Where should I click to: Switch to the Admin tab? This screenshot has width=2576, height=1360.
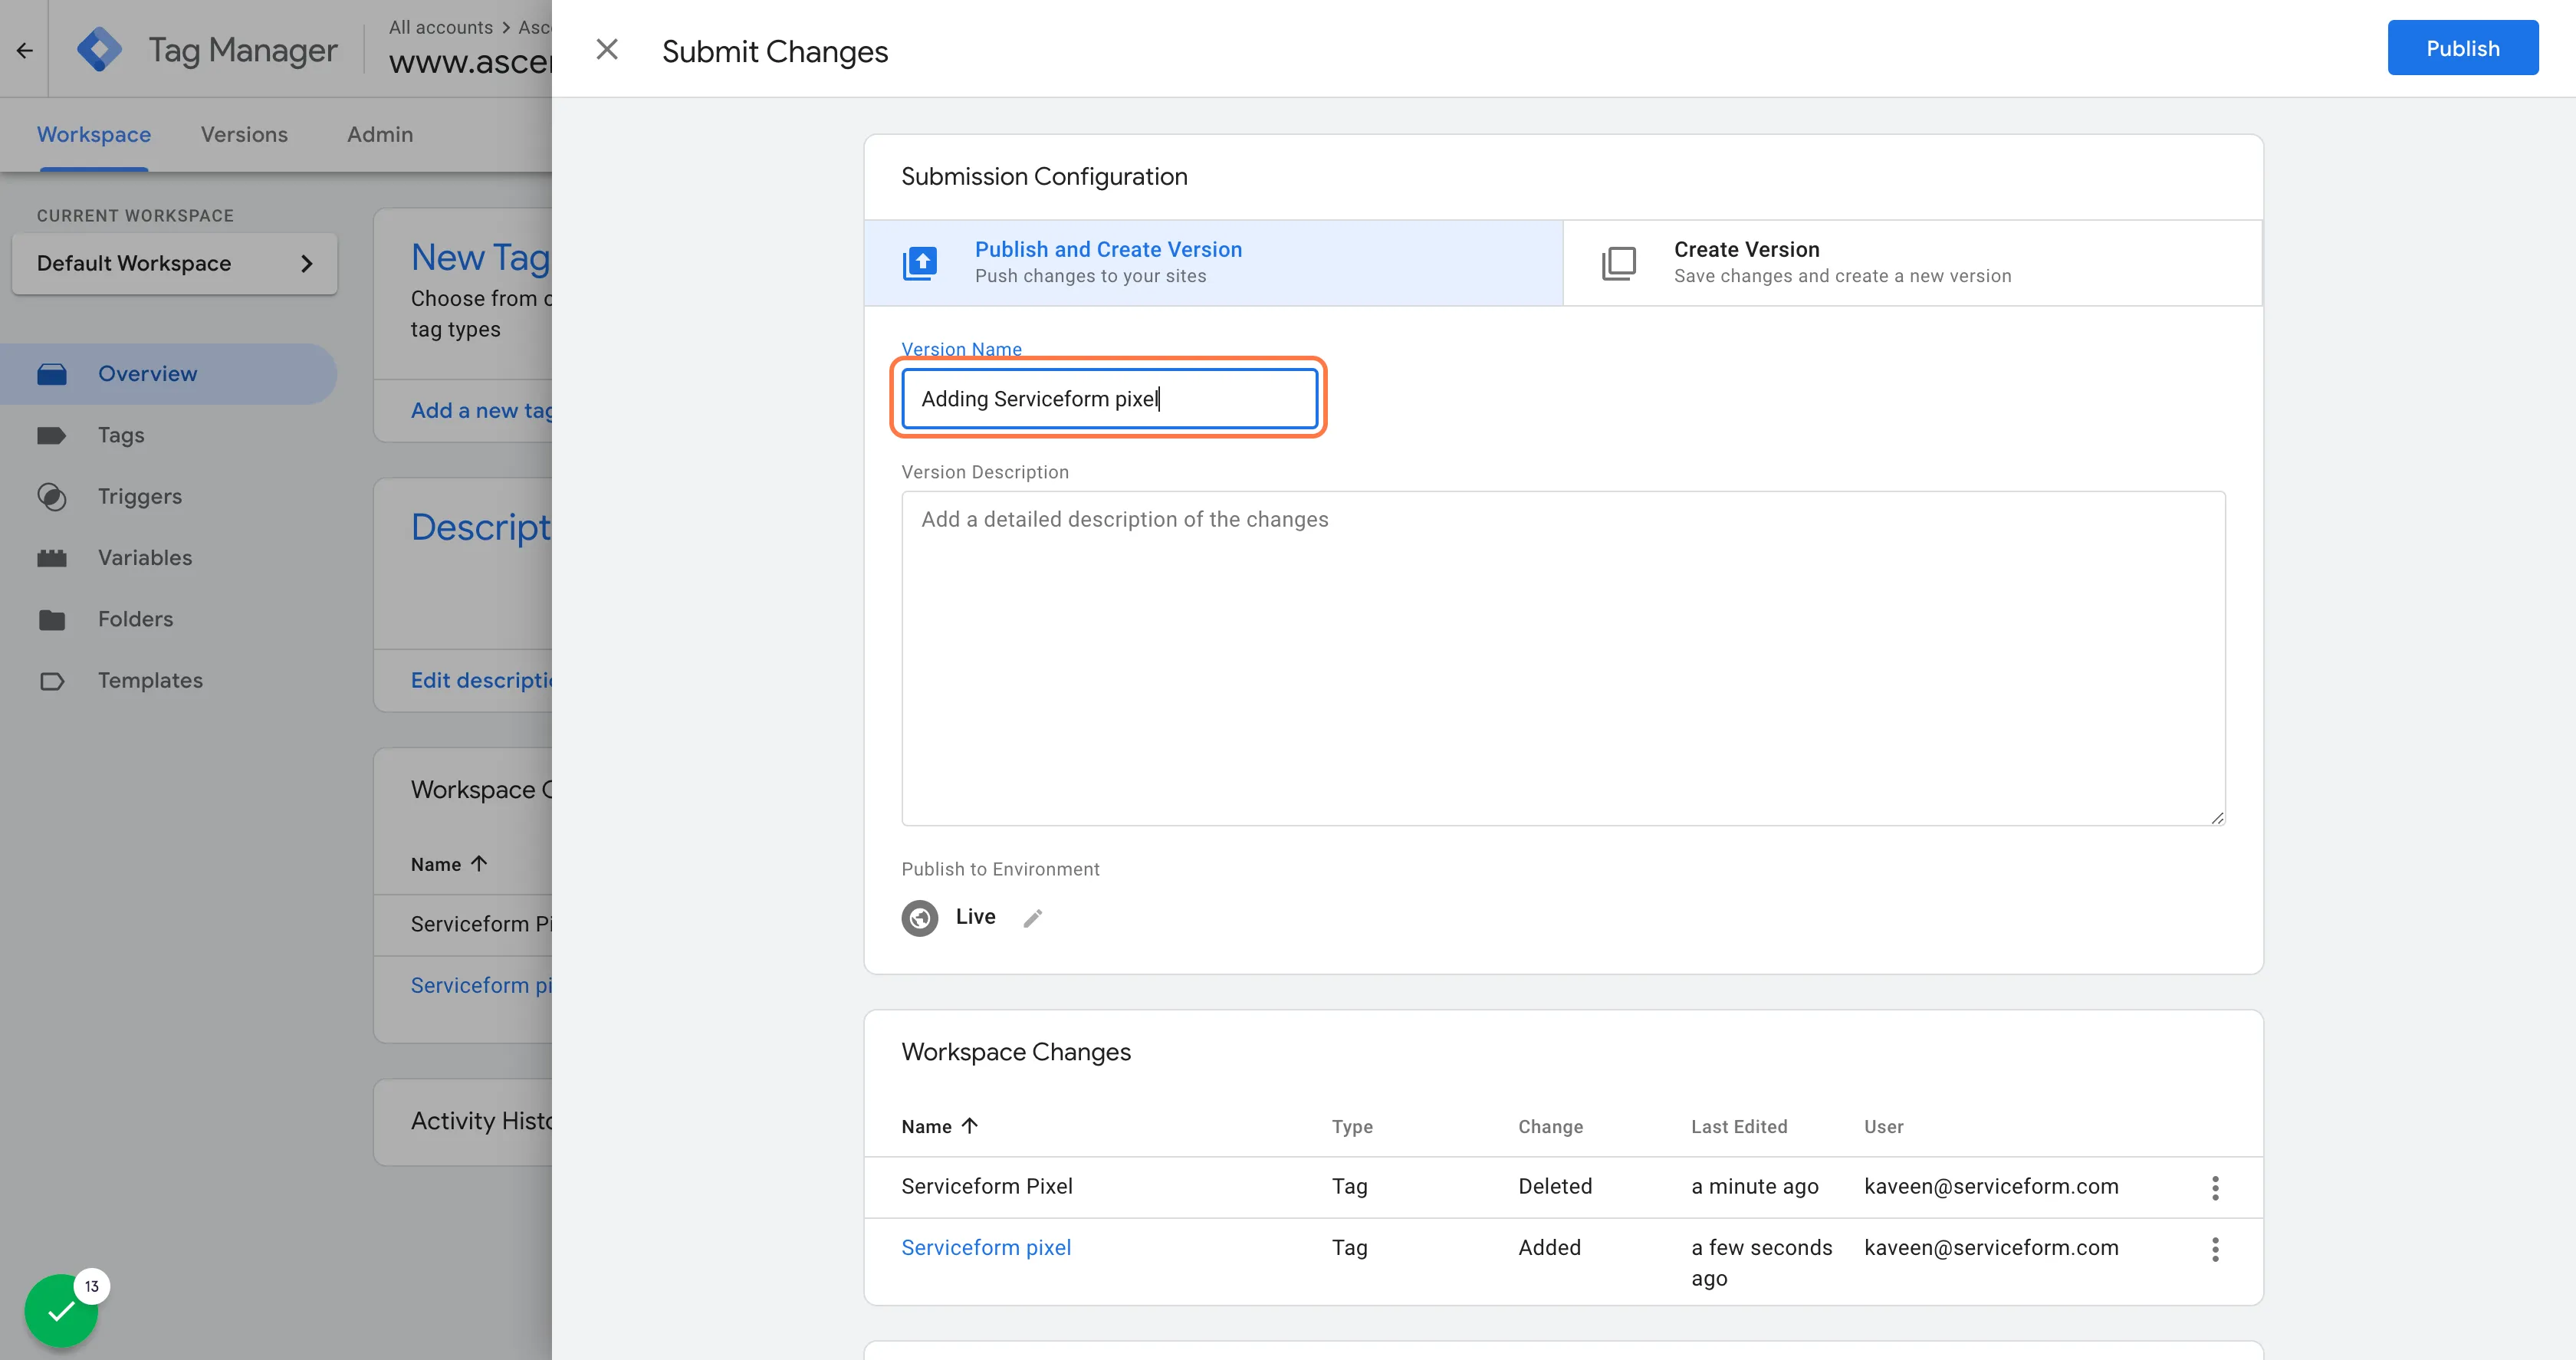(379, 134)
